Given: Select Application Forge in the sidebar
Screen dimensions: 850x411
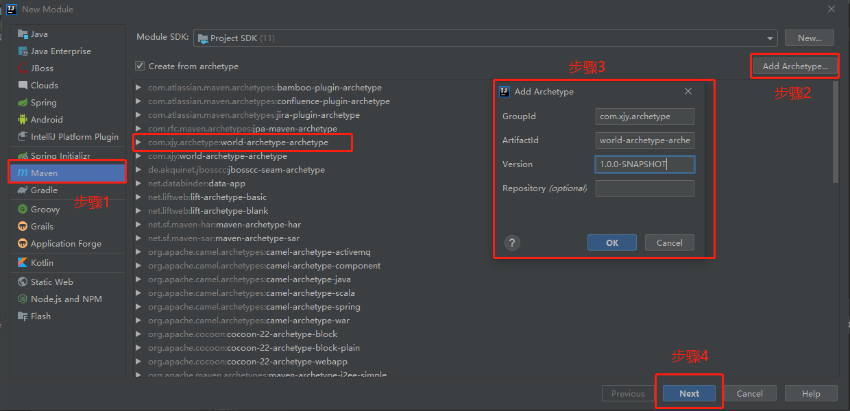Looking at the screenshot, I should click(67, 243).
